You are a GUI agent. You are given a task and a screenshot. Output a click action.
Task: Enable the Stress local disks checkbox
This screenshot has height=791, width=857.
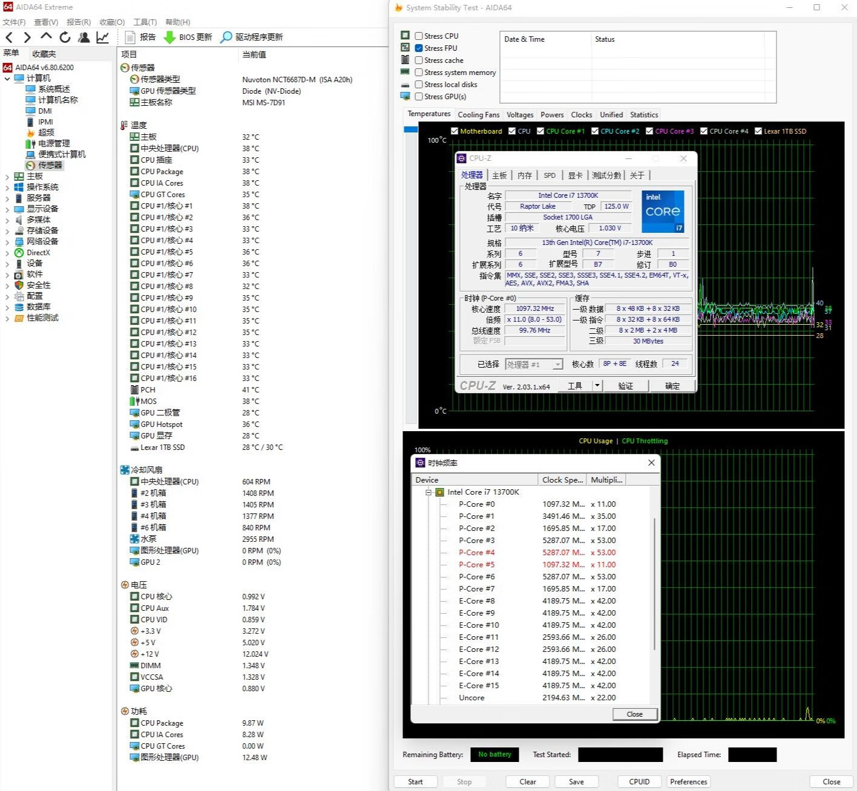419,84
